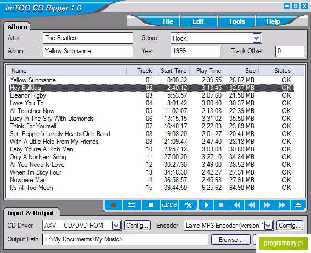Expand the Encoder dropdown

(x=268, y=226)
